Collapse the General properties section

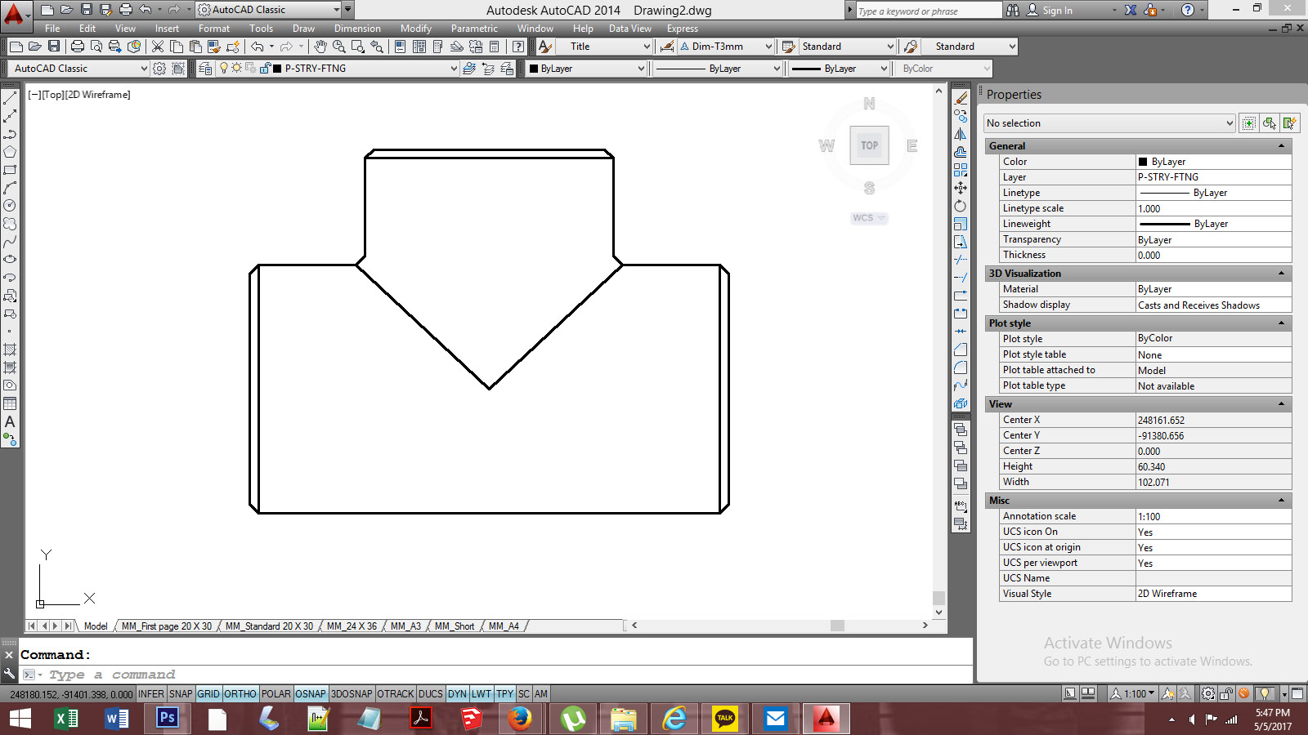point(1281,146)
